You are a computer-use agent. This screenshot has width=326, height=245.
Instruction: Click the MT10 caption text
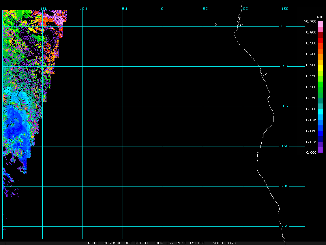[93, 243]
